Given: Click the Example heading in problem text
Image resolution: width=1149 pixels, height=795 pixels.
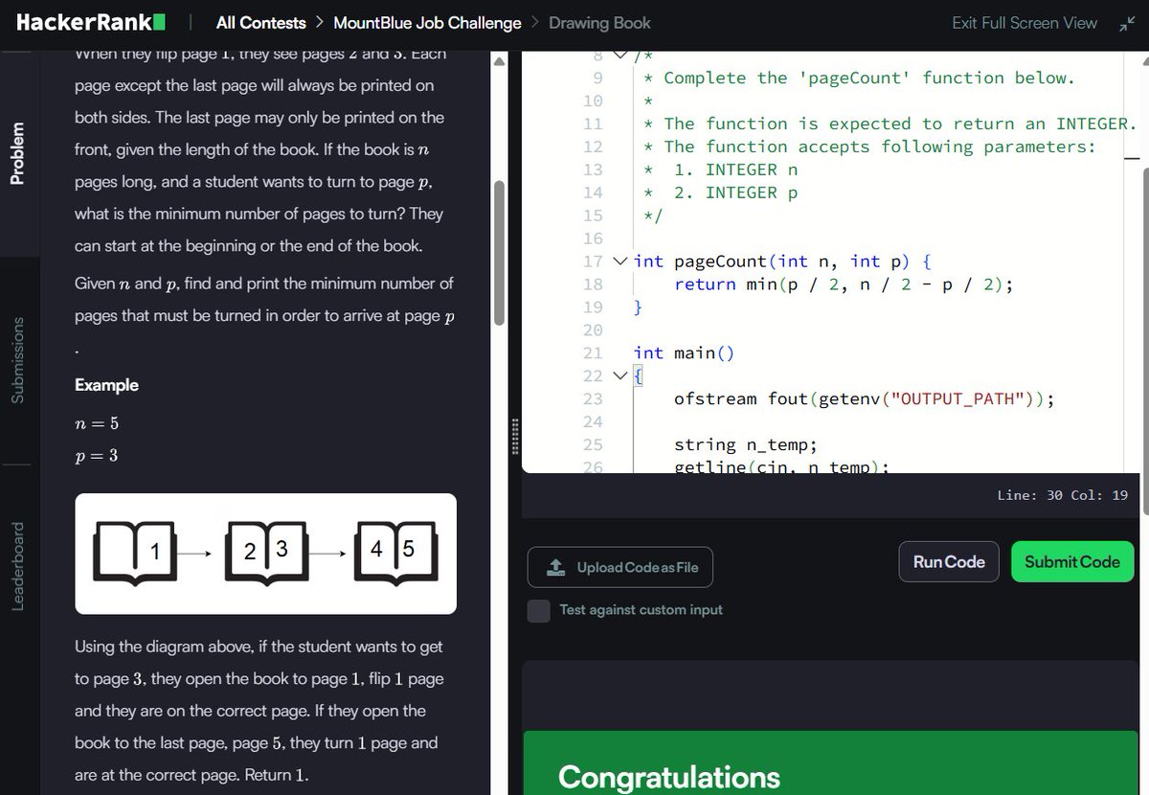Looking at the screenshot, I should coord(106,385).
